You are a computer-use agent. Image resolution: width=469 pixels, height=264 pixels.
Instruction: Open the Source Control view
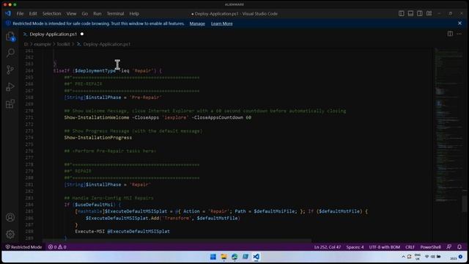click(10, 70)
